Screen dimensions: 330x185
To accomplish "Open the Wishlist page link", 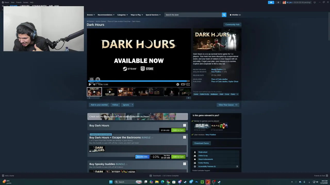I will click(235, 15).
